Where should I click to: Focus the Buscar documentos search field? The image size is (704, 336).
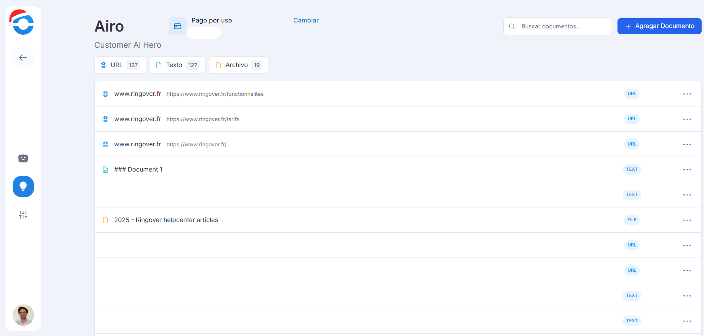tap(562, 26)
